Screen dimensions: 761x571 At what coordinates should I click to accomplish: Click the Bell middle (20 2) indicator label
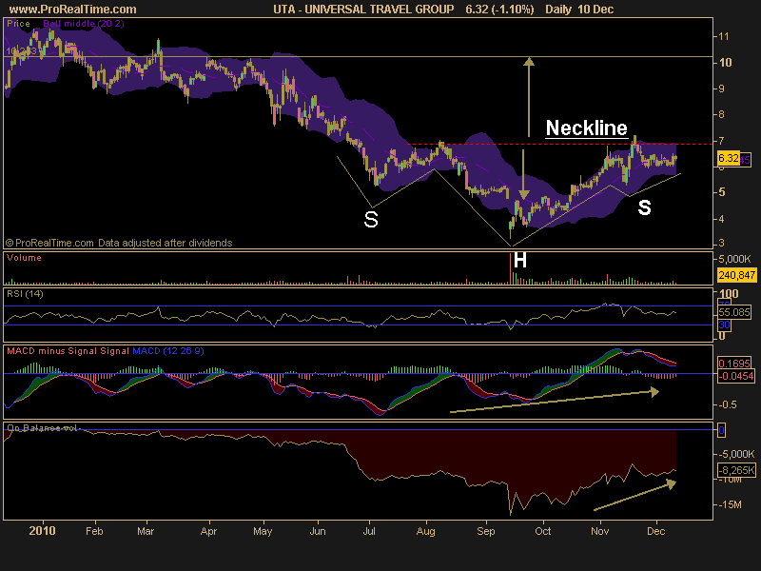[x=84, y=23]
